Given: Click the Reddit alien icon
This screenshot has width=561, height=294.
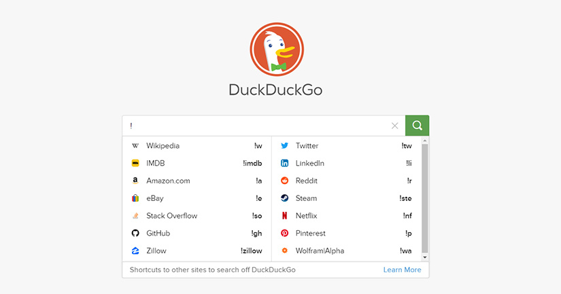Looking at the screenshot, I should 284,181.
